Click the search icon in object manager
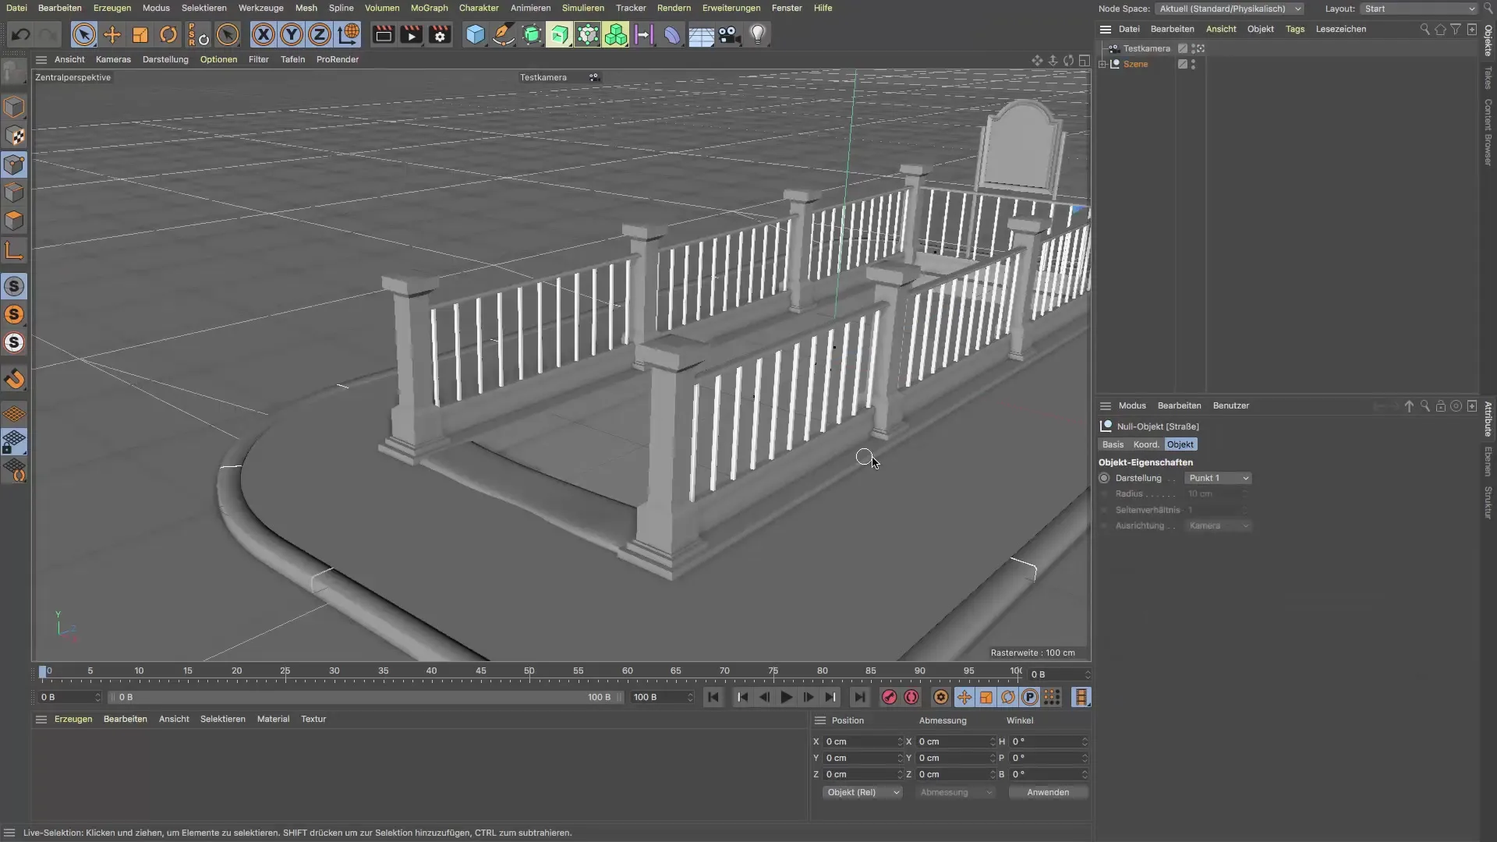This screenshot has height=842, width=1497. tap(1424, 29)
